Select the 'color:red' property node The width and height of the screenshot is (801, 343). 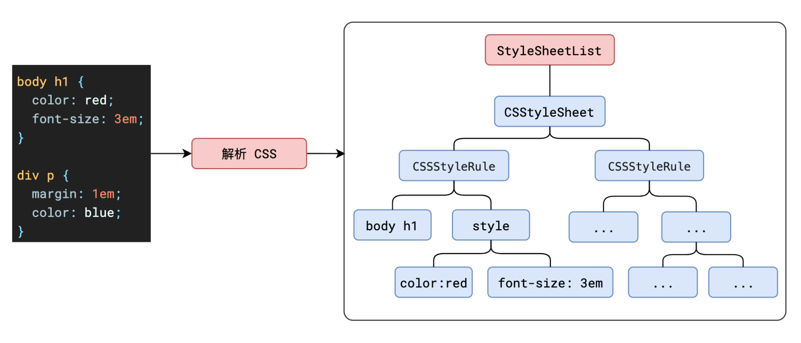(433, 282)
